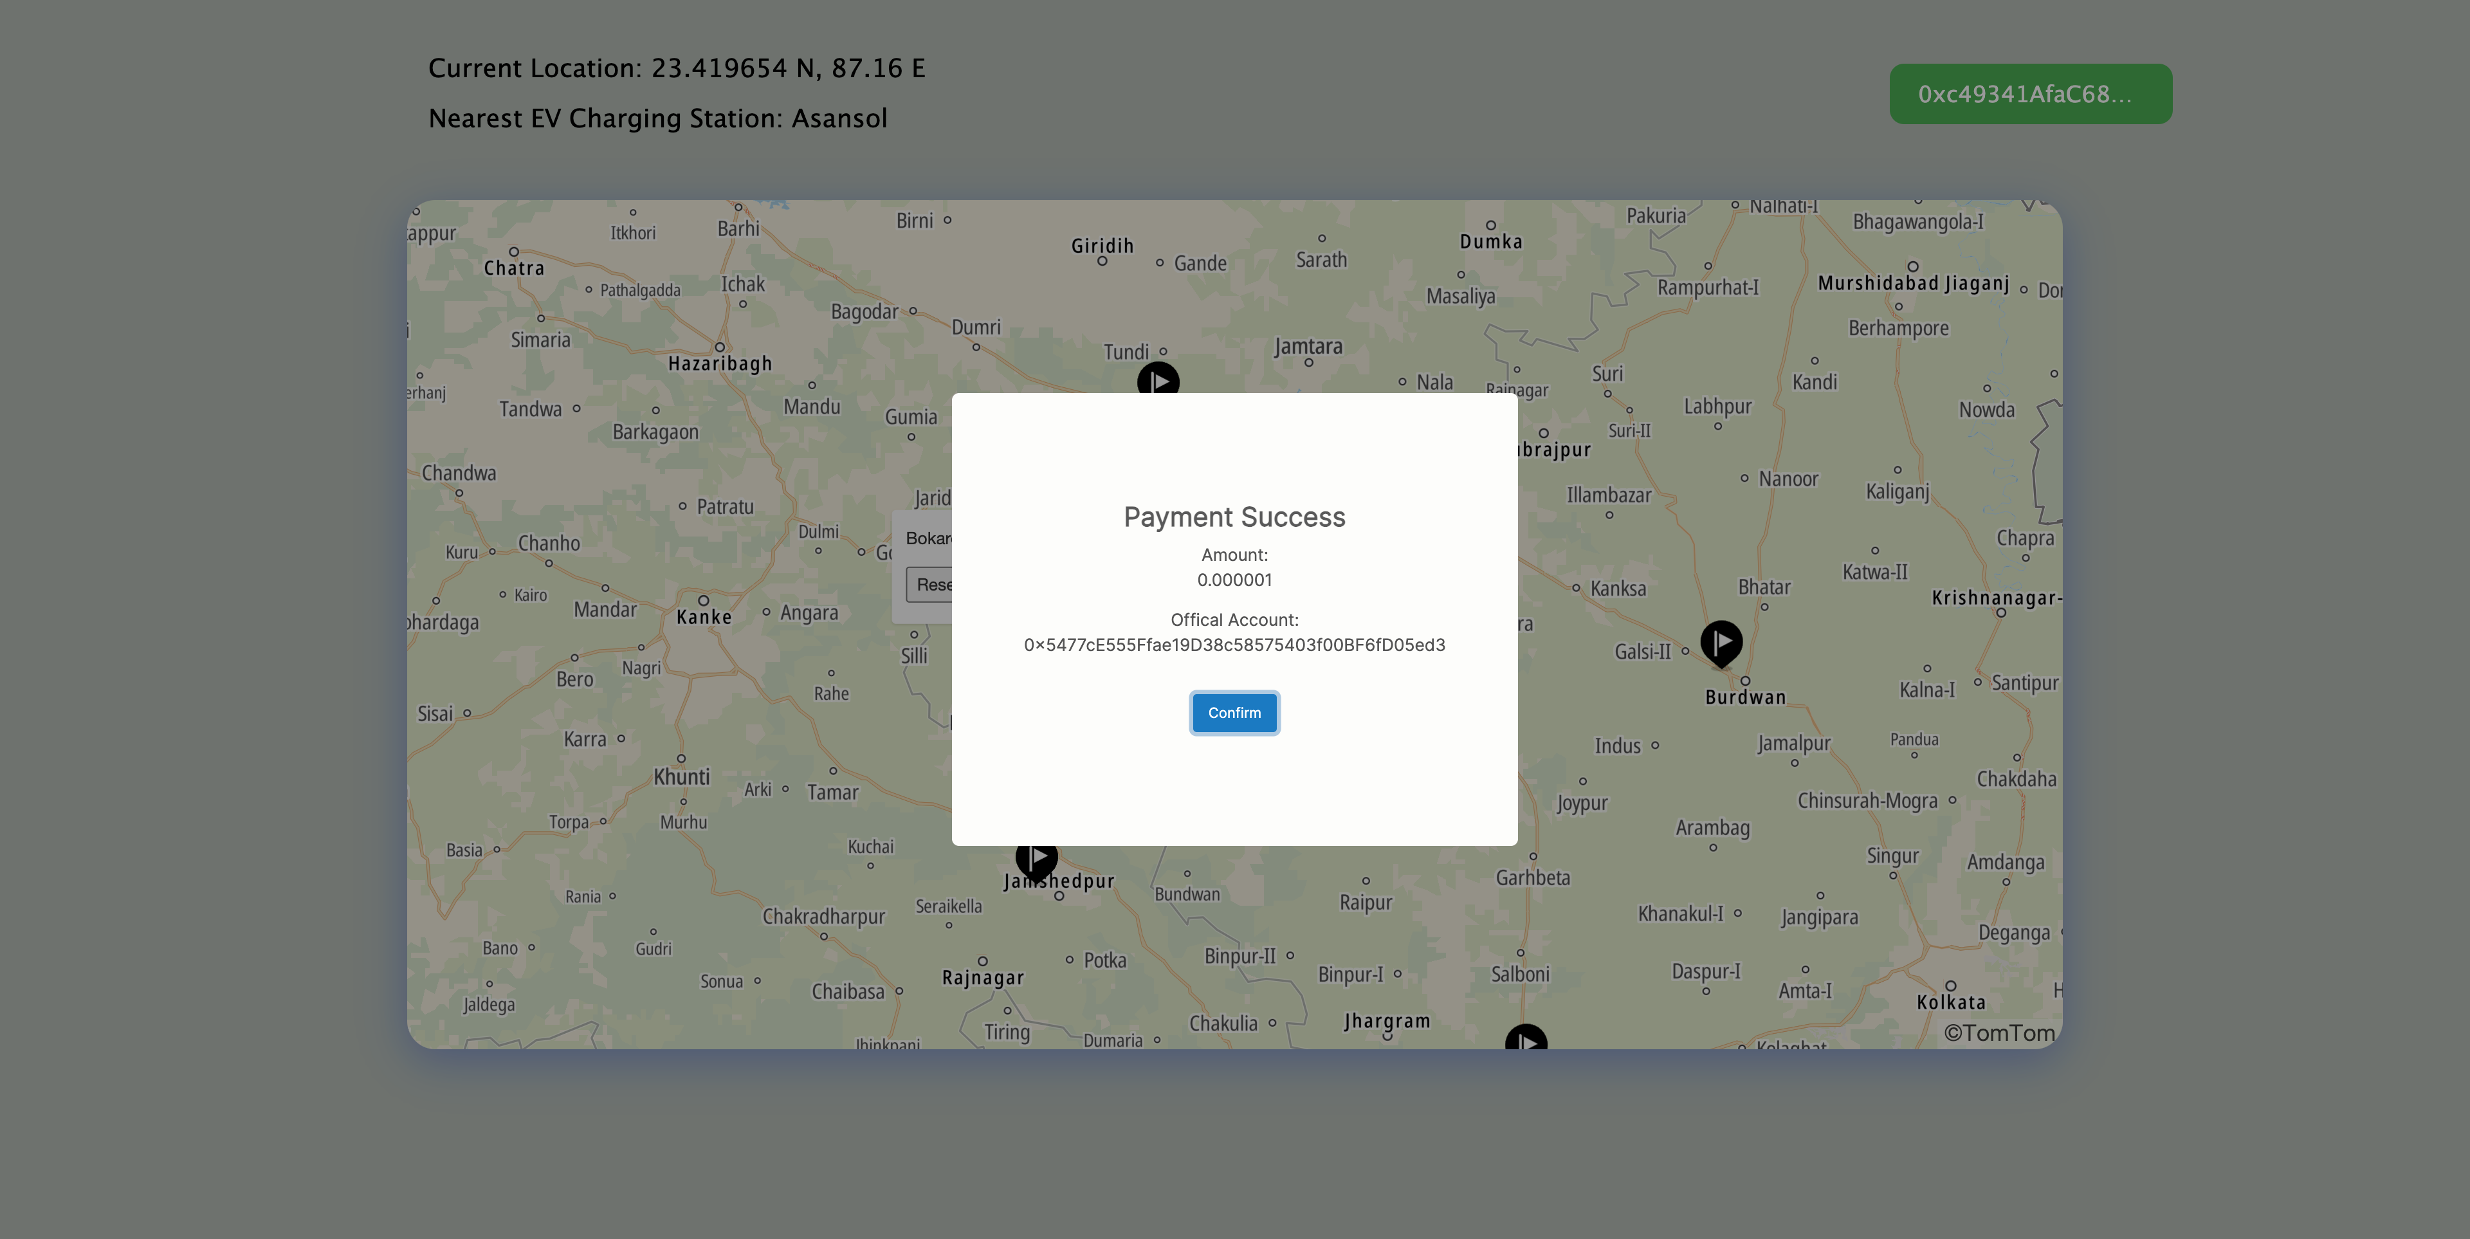Click the Khunti label on the map
The width and height of the screenshot is (2470, 1239).
(681, 776)
